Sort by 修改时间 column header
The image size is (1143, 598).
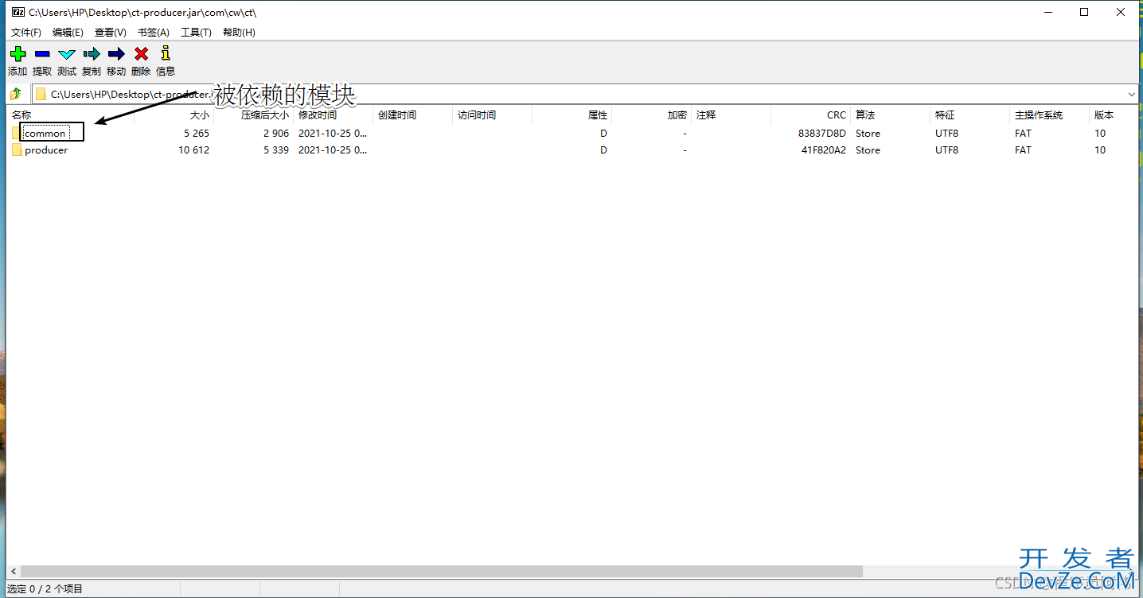318,115
